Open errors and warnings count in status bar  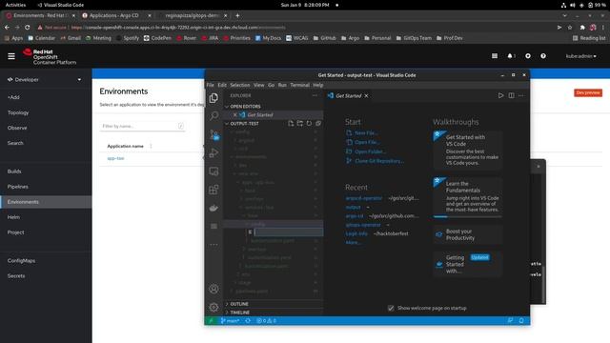pos(267,321)
